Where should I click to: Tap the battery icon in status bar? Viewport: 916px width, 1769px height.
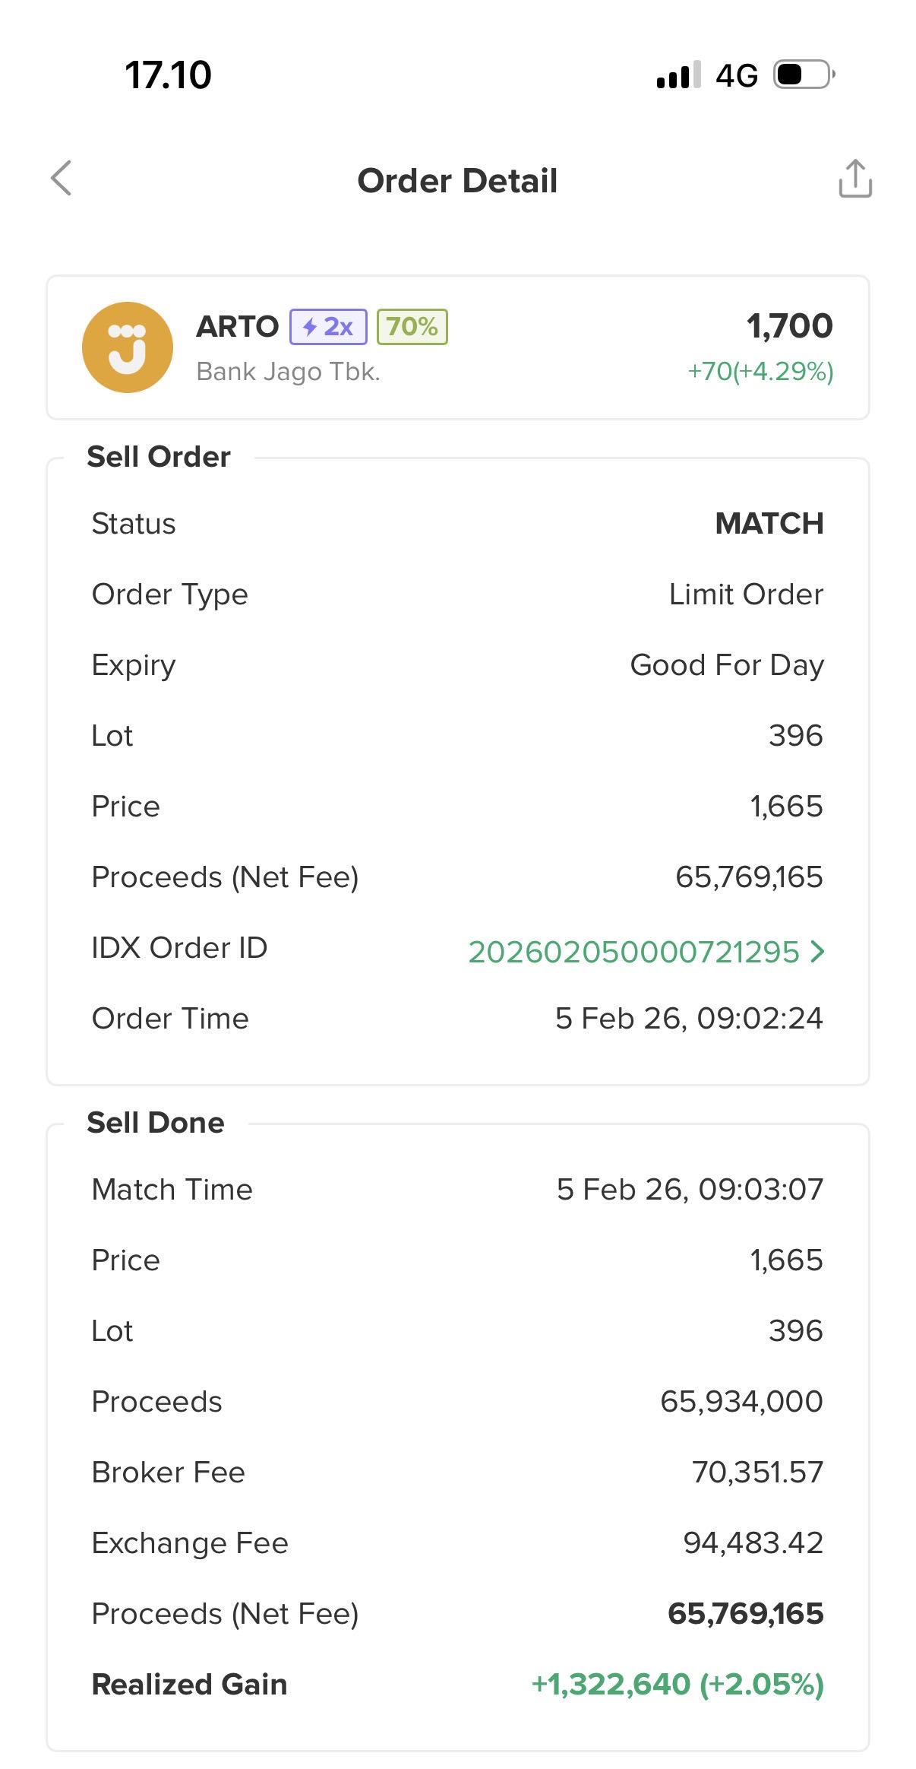pyautogui.click(x=804, y=75)
